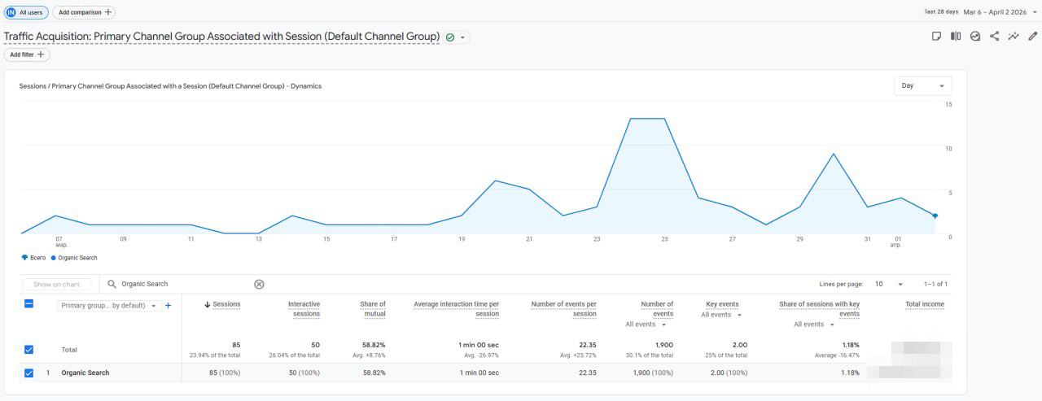Toggle the select-all rows checkbox in header
This screenshot has height=401, width=1042.
tap(28, 304)
